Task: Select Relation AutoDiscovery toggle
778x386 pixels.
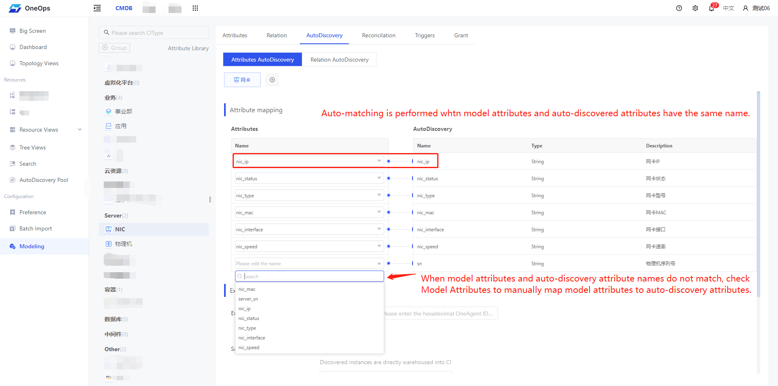Action: coord(340,60)
